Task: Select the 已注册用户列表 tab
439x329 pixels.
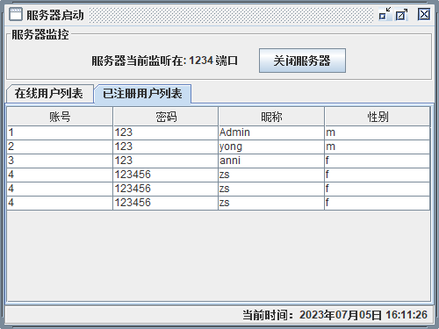Action: (142, 94)
